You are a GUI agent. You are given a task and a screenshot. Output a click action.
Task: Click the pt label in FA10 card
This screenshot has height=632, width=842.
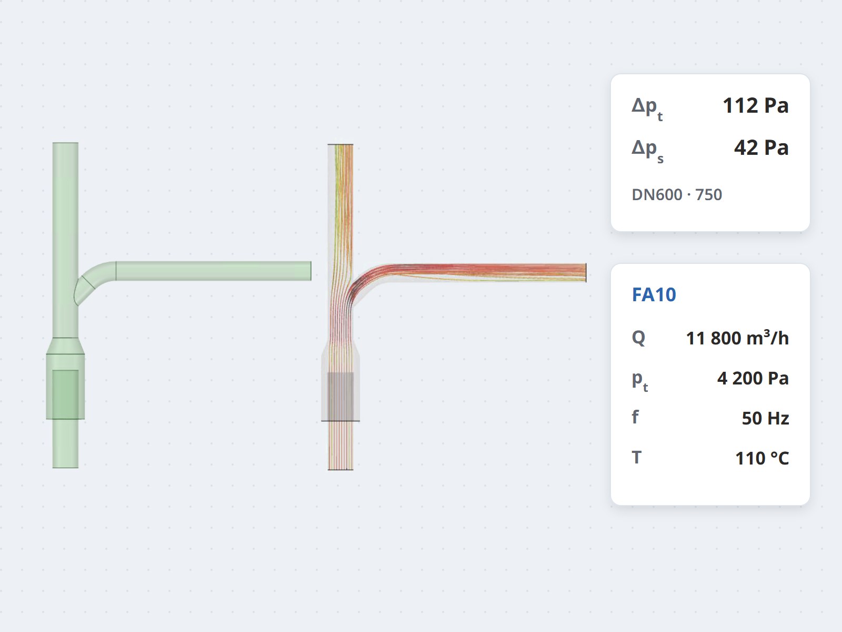640,381
